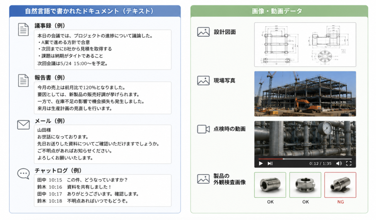Click the line 来月は生産計画の見直しを行います。
The height and width of the screenshot is (220, 376).
(75, 108)
